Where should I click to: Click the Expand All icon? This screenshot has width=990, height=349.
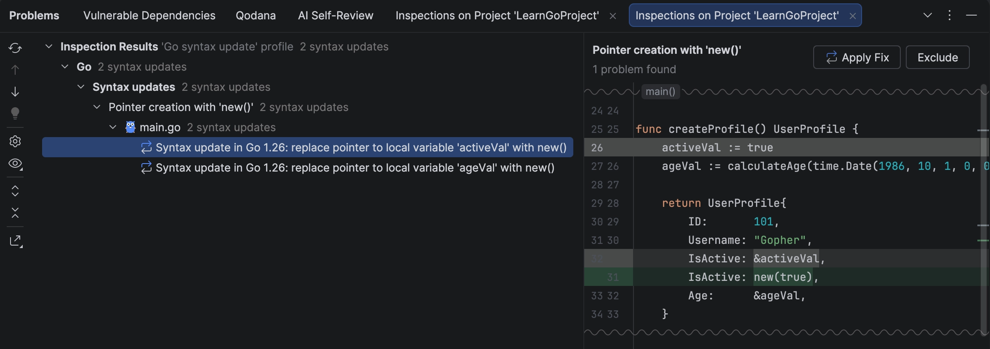15,191
